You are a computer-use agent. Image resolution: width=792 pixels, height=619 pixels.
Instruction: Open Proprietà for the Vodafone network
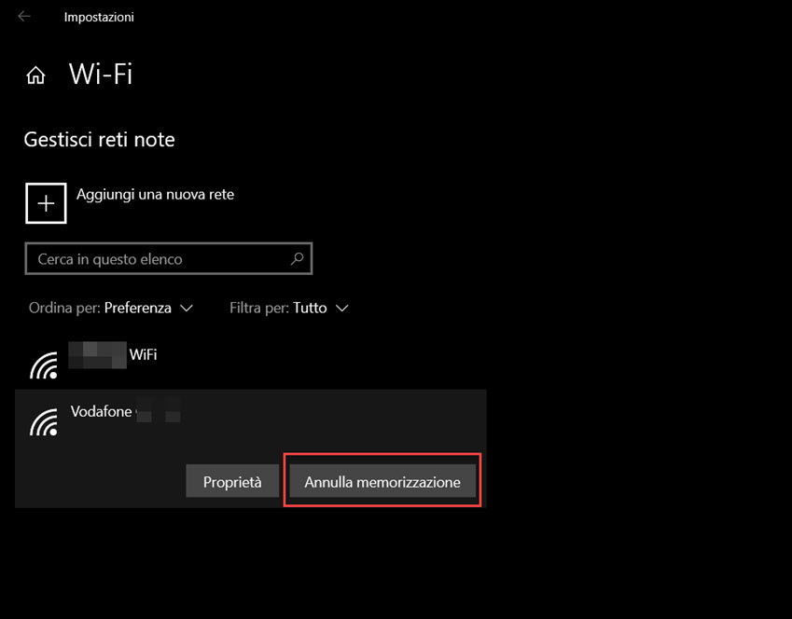(231, 481)
